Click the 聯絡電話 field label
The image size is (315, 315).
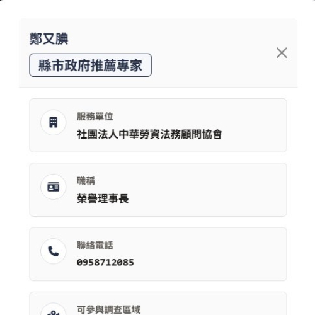pos(95,245)
